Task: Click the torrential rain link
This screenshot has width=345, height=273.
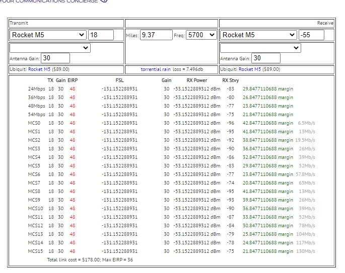Action: [x=156, y=69]
